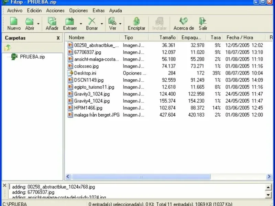Click the Nuevo archive toolbar icon

(x=14, y=23)
